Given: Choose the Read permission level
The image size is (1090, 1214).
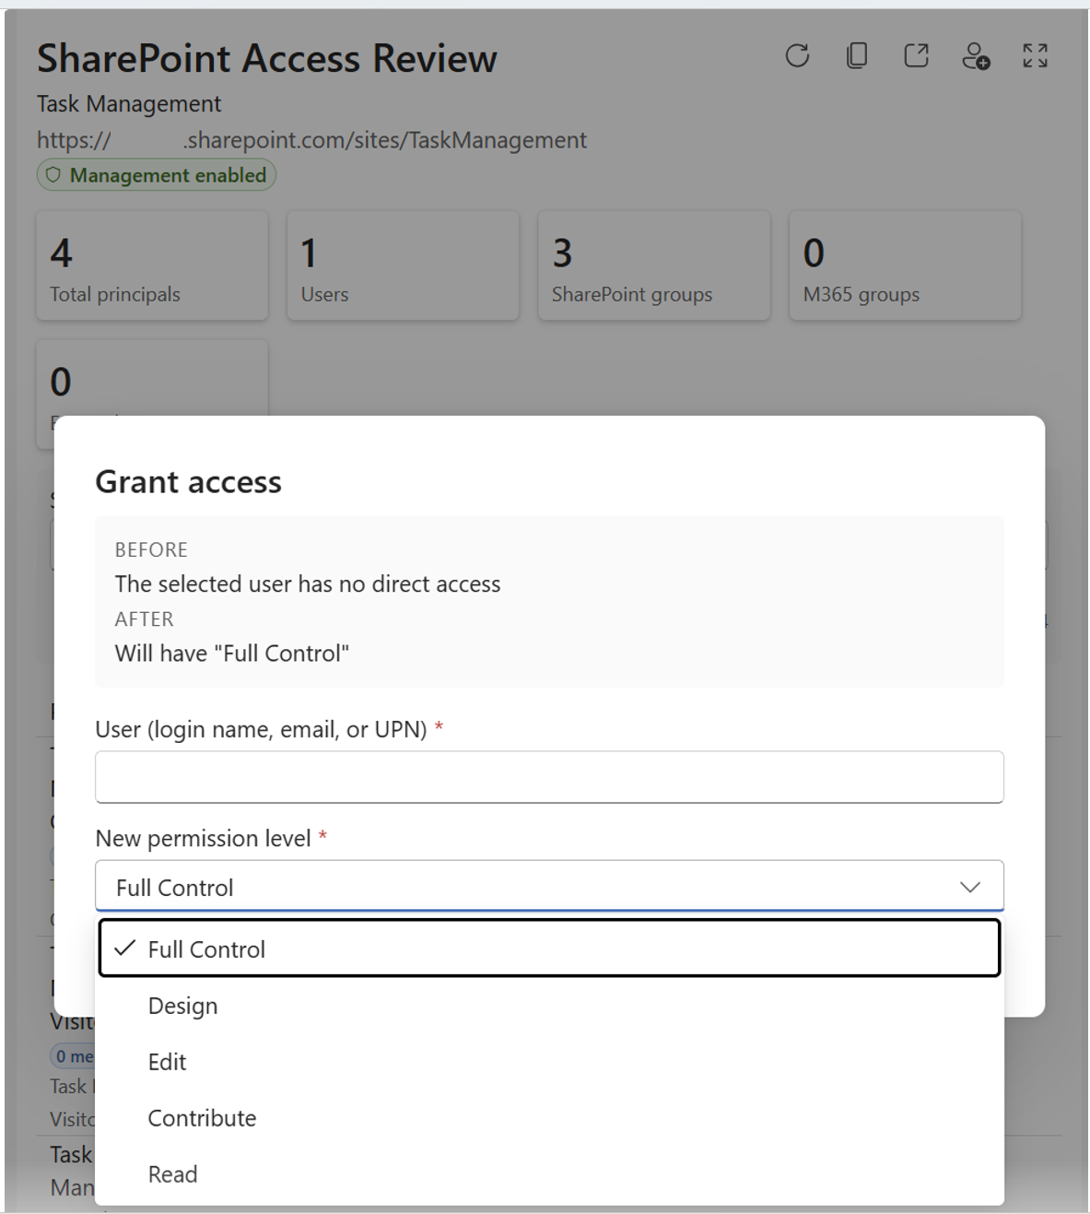Looking at the screenshot, I should (x=549, y=1174).
